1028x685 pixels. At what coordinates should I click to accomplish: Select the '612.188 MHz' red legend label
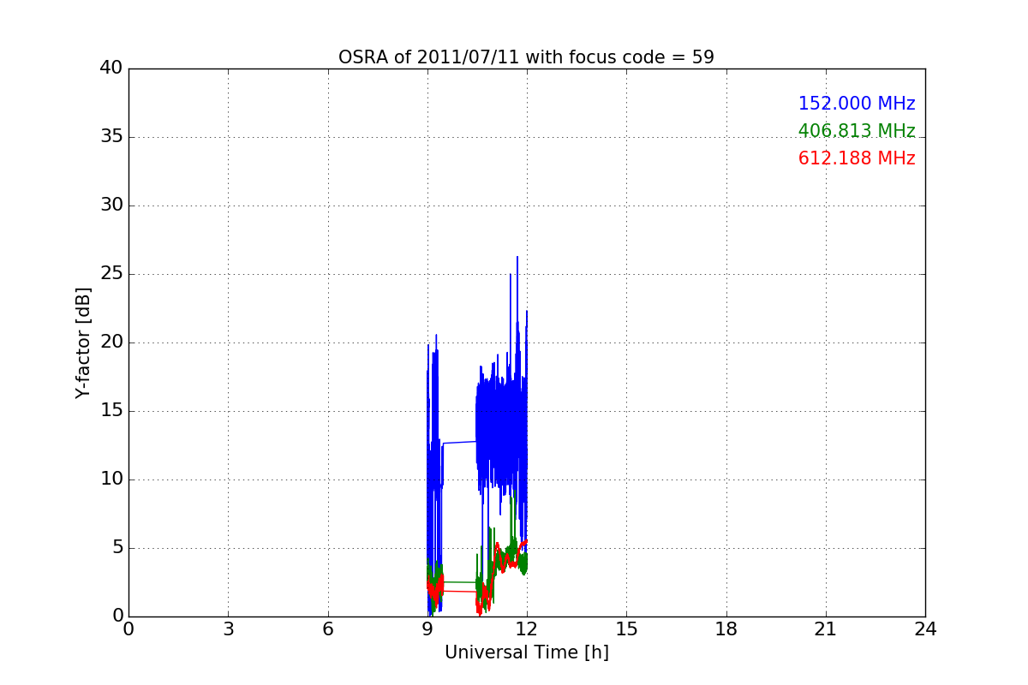[857, 158]
